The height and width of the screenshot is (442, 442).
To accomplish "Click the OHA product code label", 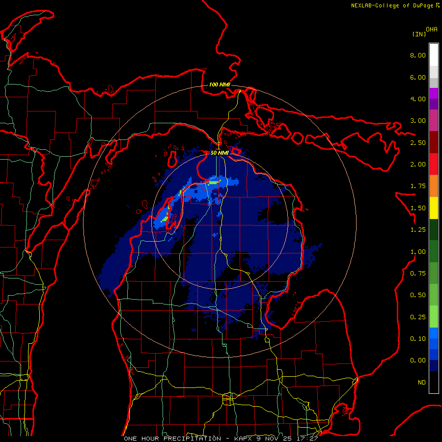I will click(x=432, y=29).
